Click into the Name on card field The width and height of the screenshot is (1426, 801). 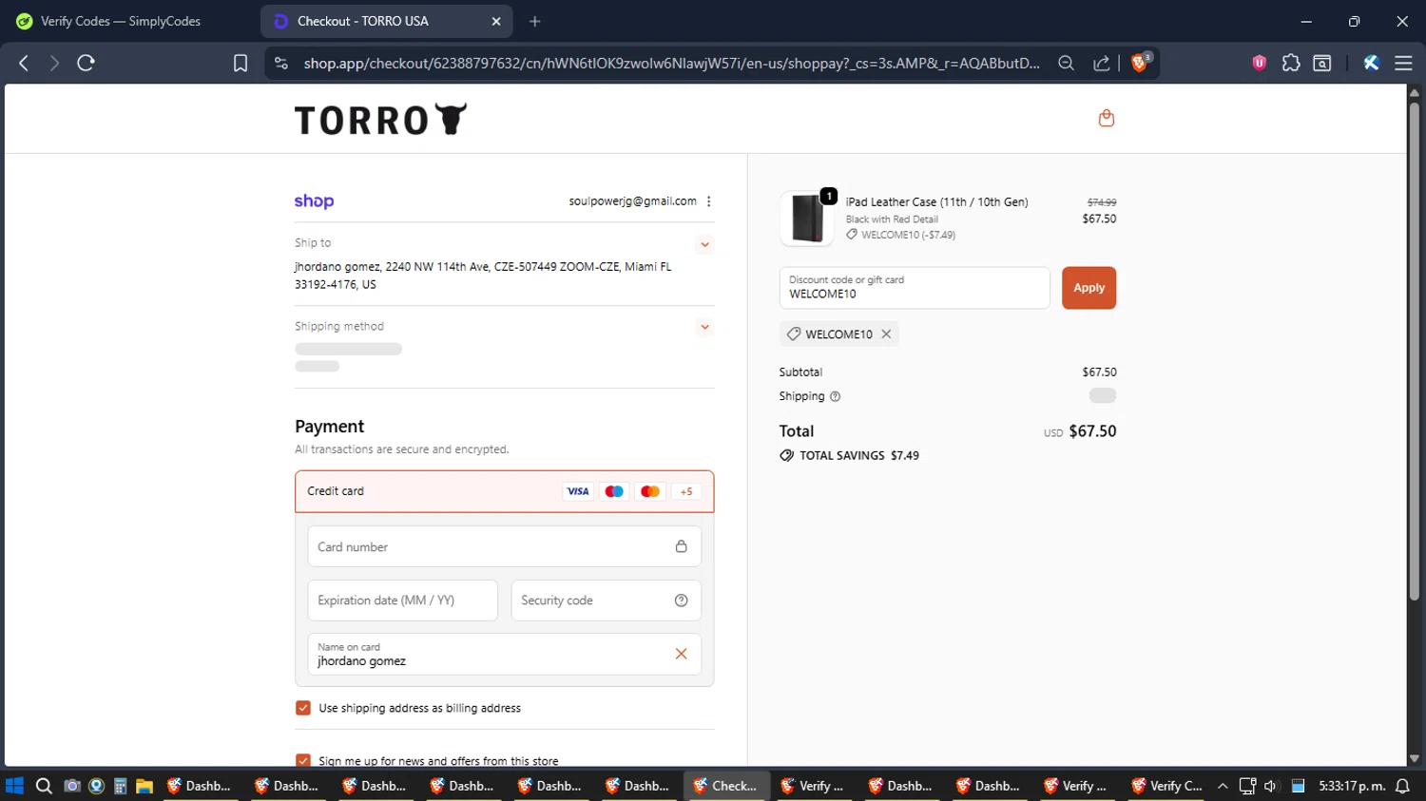(504, 654)
